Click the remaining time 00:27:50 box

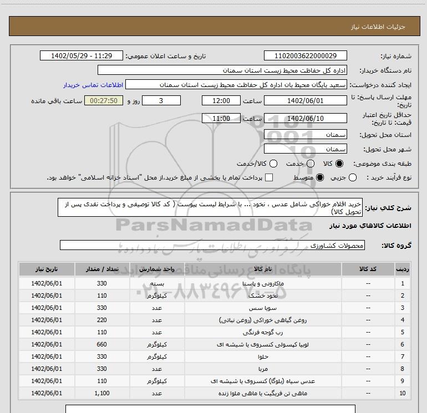[x=104, y=100]
